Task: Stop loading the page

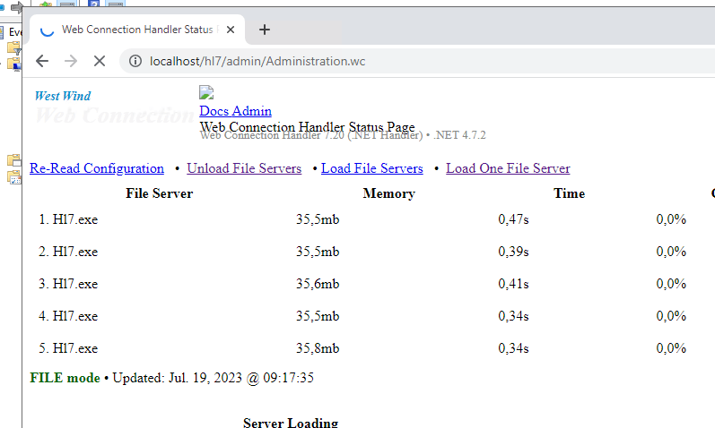Action: click(x=100, y=61)
